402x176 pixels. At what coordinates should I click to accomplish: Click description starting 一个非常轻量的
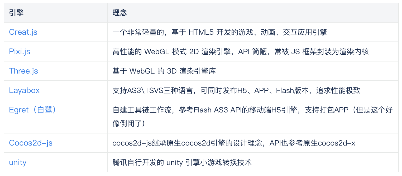(220, 32)
